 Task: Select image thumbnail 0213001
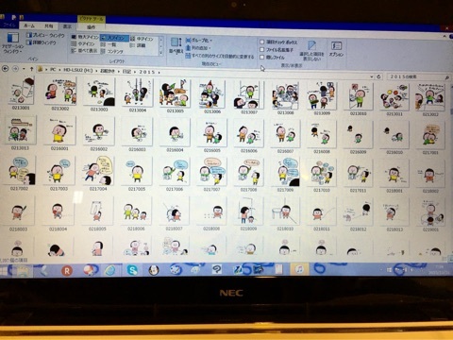click(21, 90)
